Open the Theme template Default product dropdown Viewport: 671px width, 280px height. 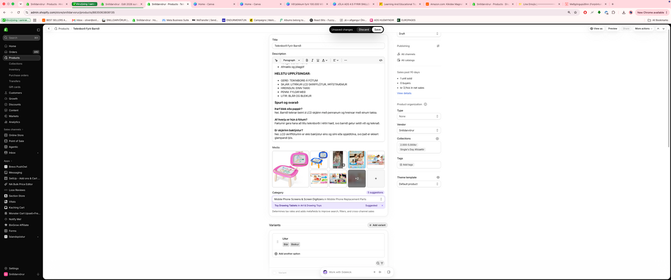419,184
